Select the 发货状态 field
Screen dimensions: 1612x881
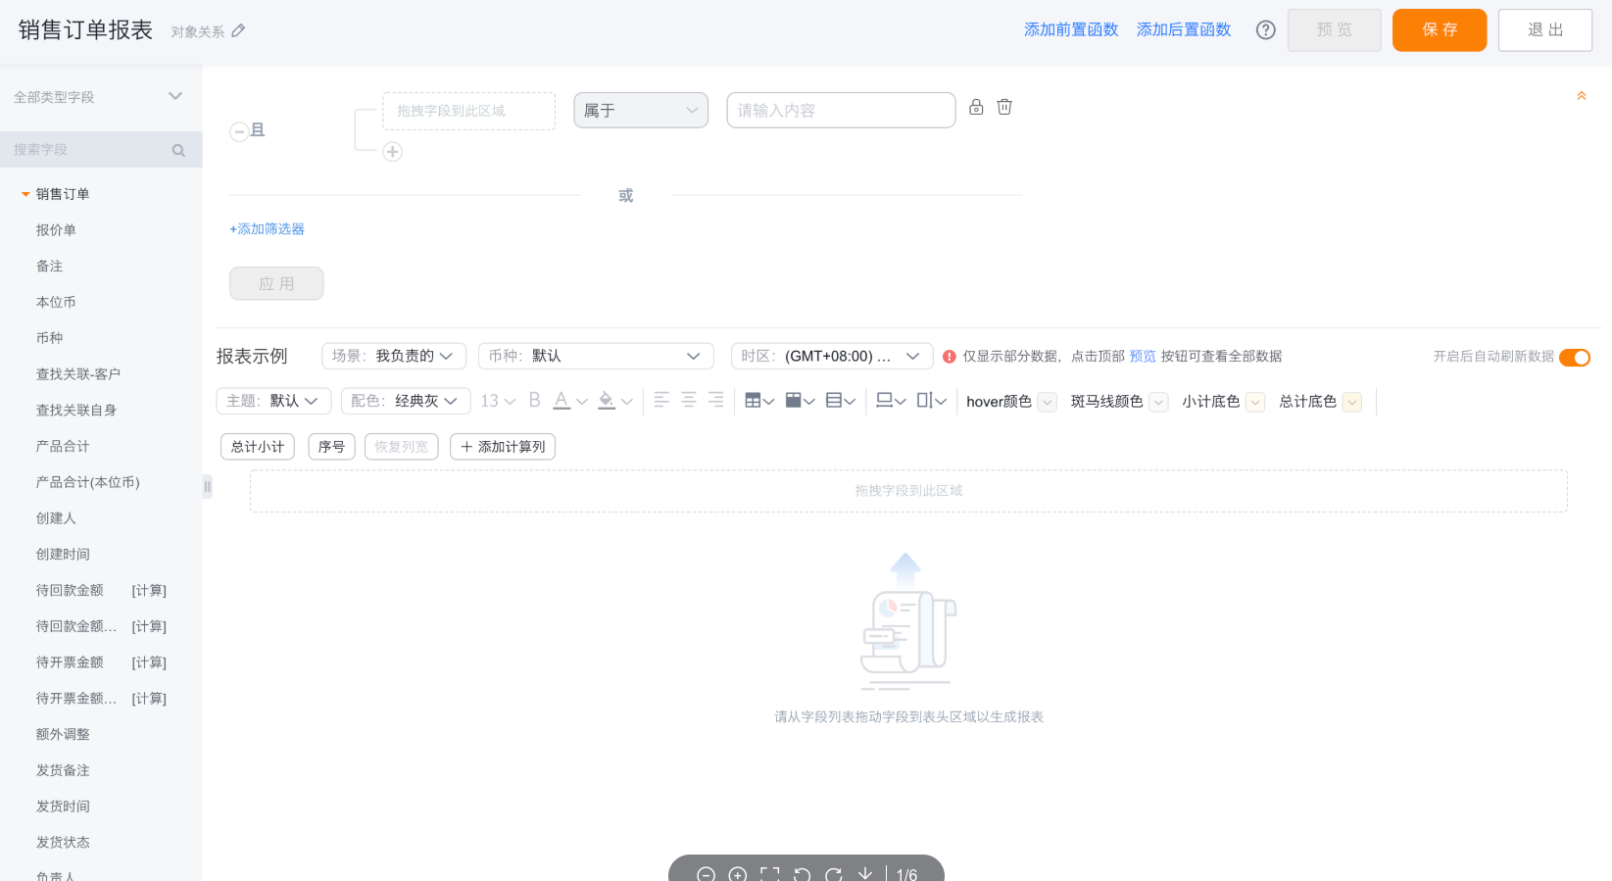[63, 843]
